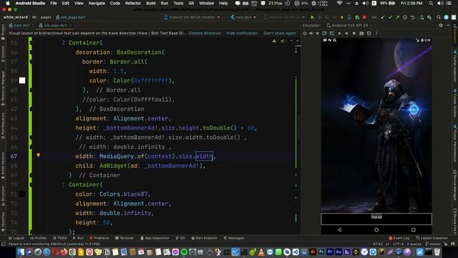Open Search Everywhere magnifier in the toolbar

(439, 17)
